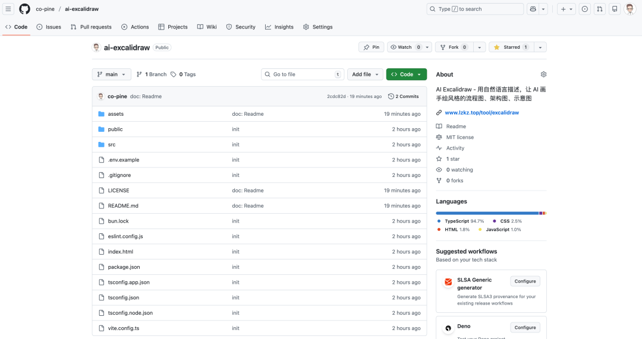Open the LICENSE file

coord(118,191)
